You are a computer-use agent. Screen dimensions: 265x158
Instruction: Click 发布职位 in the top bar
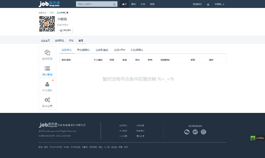[197, 4]
